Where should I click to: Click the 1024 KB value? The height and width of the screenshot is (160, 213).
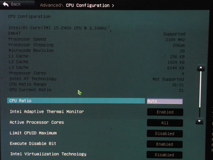point(176,62)
